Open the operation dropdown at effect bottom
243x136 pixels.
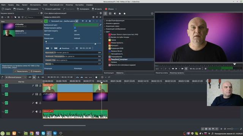pyautogui.click(x=88, y=68)
